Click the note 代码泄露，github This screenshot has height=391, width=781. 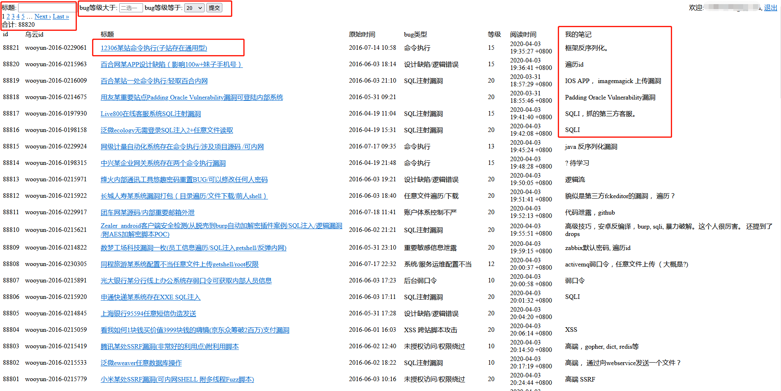click(x=590, y=213)
